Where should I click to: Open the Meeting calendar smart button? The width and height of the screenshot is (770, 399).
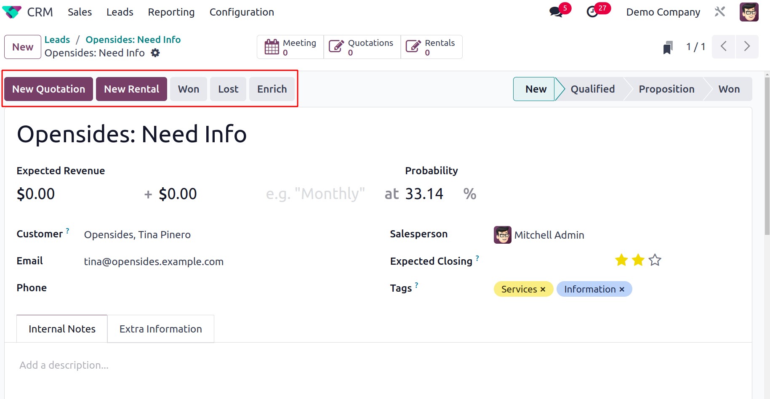tap(290, 47)
